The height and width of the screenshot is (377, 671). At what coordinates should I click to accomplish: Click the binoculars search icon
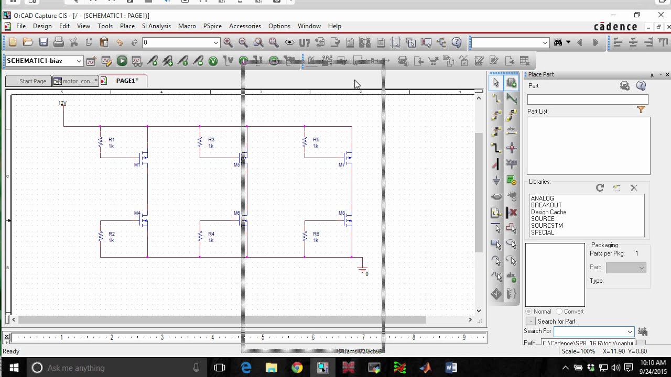click(x=558, y=42)
